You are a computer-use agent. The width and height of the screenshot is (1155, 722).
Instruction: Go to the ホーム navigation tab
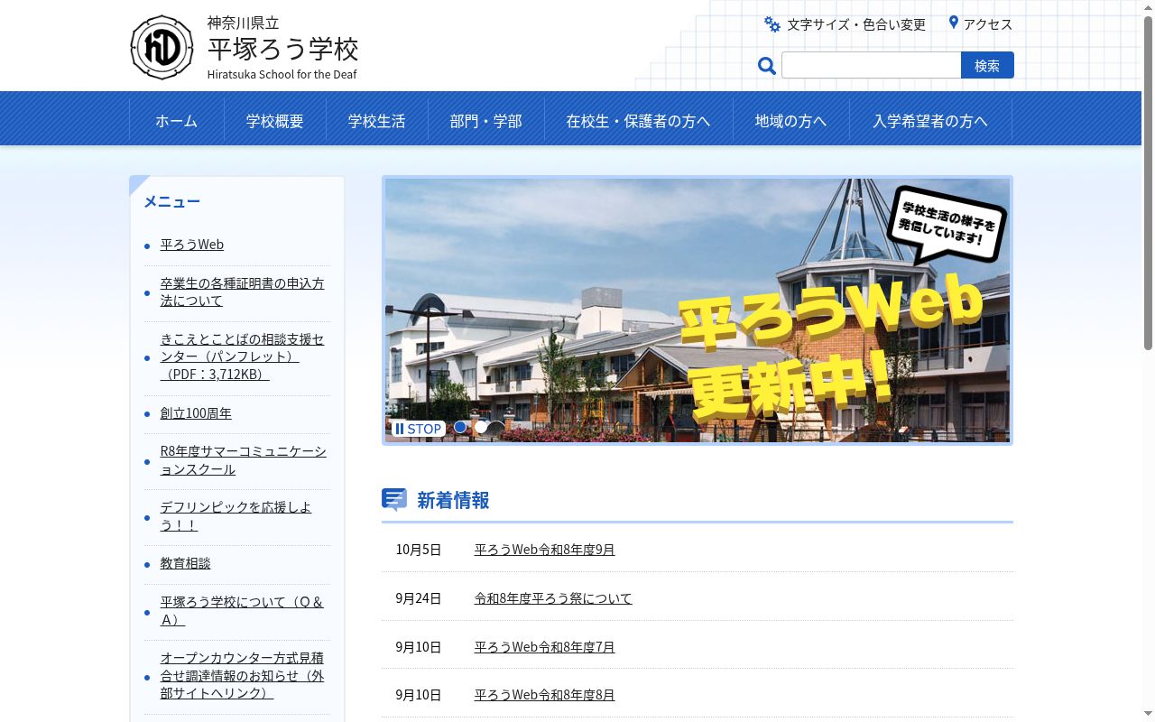[176, 121]
